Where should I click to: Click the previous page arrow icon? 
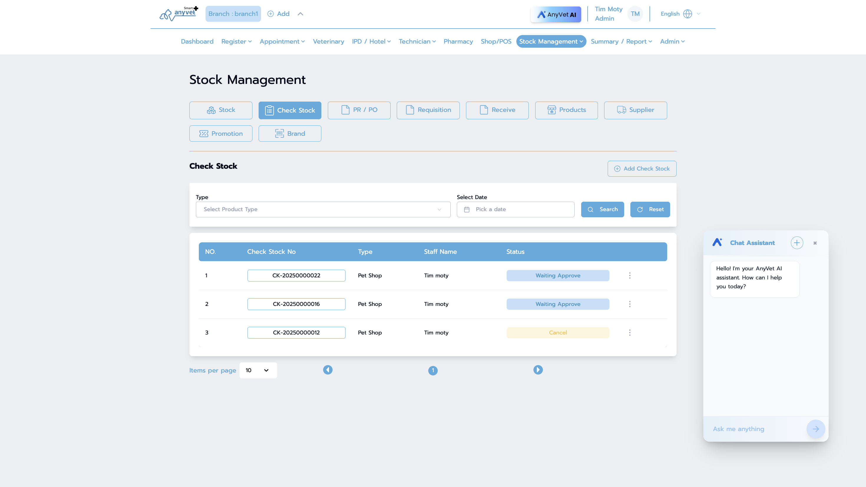328,370
